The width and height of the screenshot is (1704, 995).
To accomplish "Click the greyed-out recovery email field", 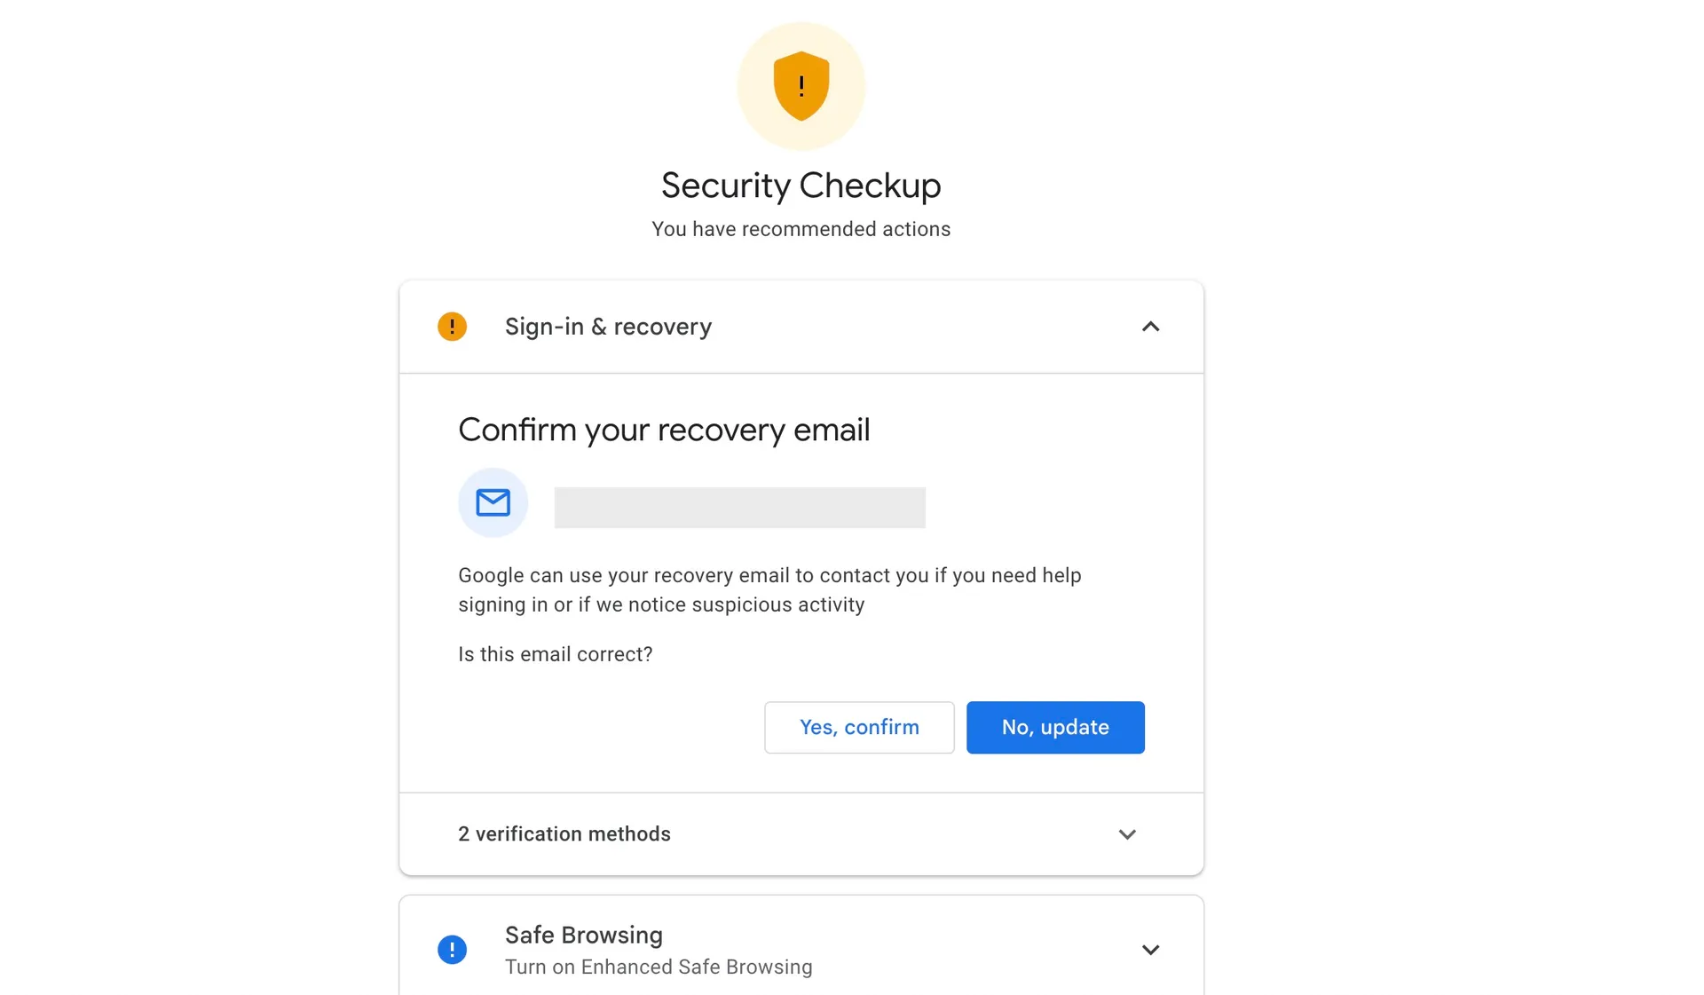I will (739, 508).
